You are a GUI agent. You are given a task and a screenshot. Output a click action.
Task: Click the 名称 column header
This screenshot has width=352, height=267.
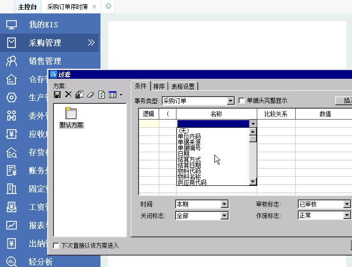click(x=216, y=114)
